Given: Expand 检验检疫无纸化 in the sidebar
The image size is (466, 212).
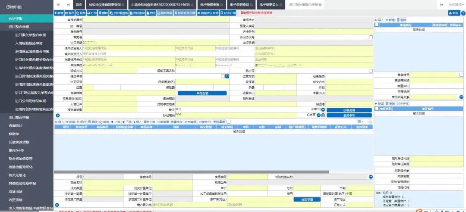Looking at the screenshot, I should point(27,167).
